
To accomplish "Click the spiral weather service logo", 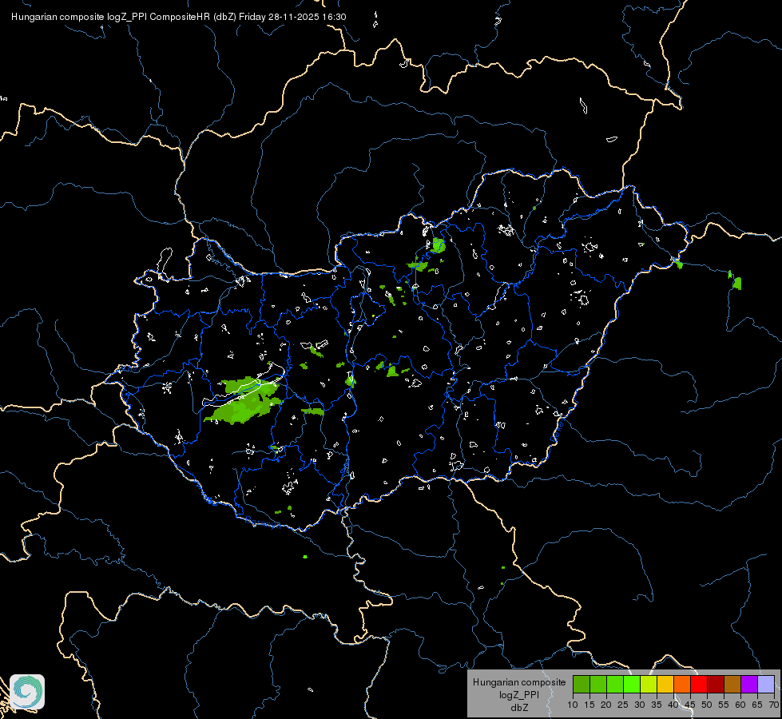I will [27, 692].
